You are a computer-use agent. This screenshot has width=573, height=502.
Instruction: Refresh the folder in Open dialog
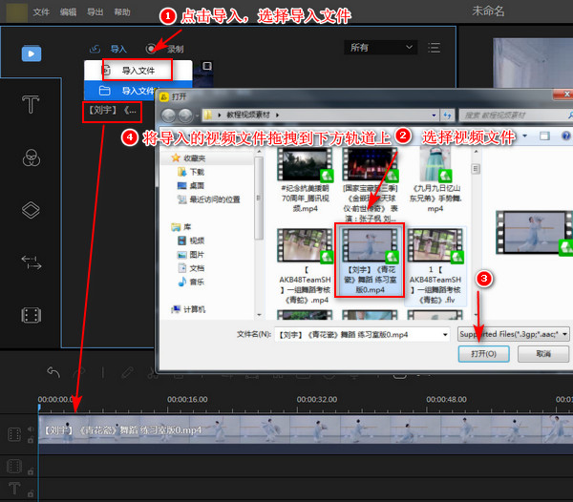click(x=447, y=115)
